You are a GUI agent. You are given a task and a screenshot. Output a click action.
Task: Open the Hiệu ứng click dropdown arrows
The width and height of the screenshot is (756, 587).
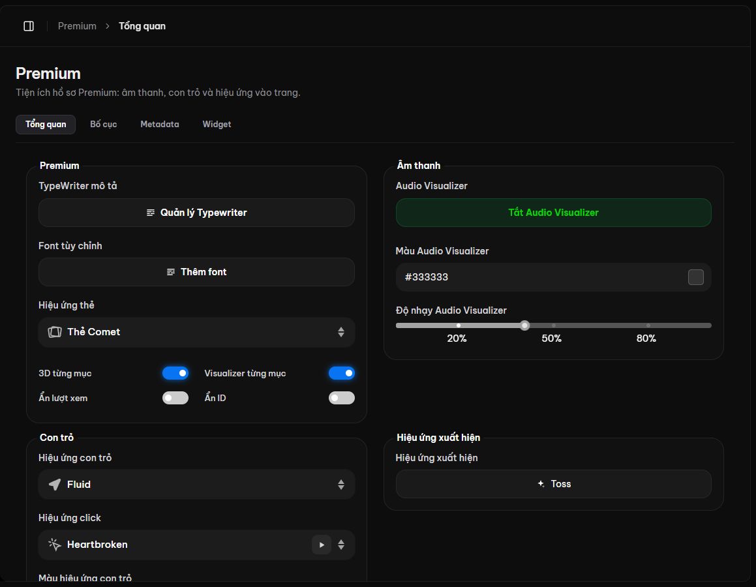point(341,545)
